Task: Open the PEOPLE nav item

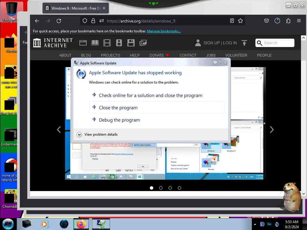Action: 264,55
